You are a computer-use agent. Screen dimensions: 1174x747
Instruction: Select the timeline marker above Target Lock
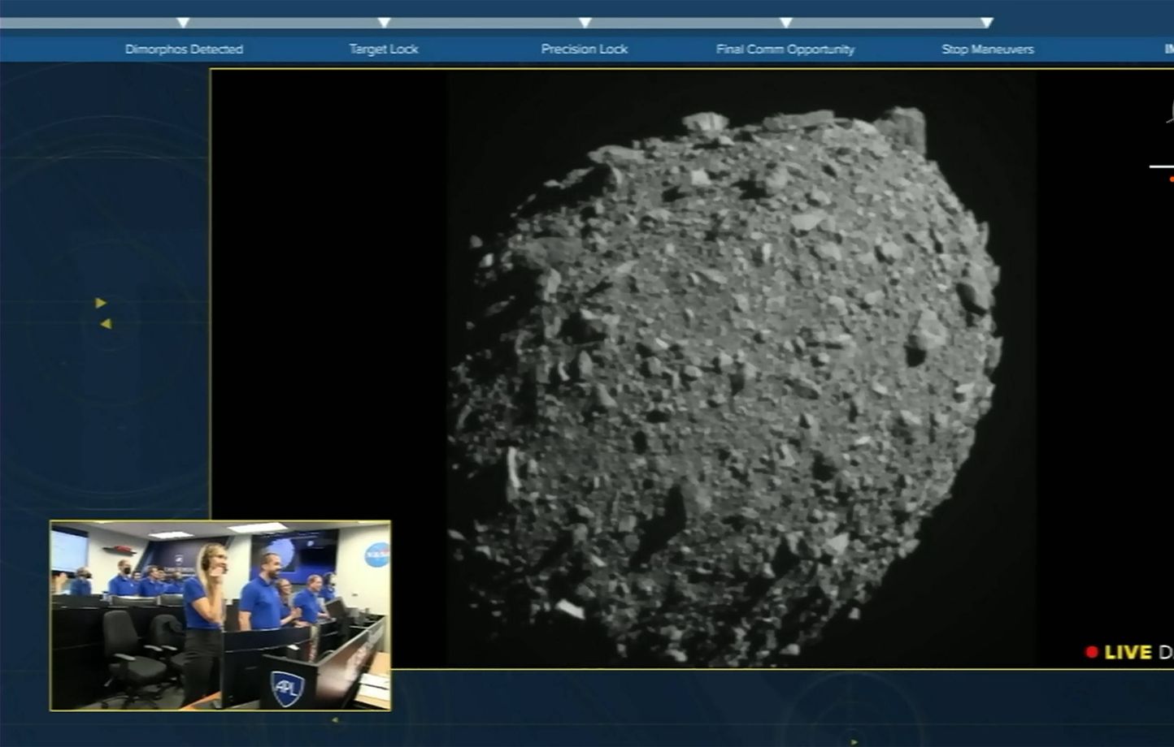tap(384, 23)
